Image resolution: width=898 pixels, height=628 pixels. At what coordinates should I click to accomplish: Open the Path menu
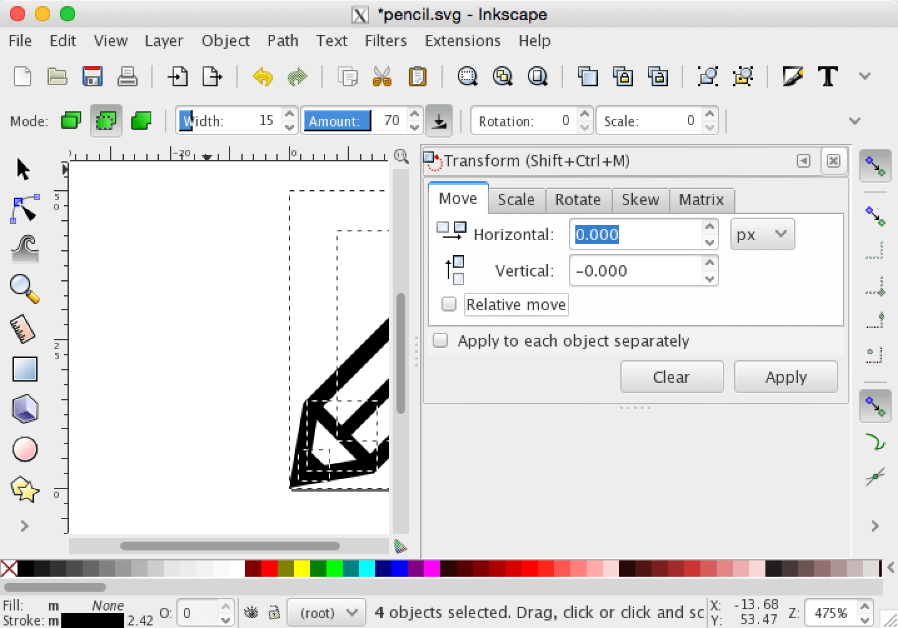click(282, 41)
